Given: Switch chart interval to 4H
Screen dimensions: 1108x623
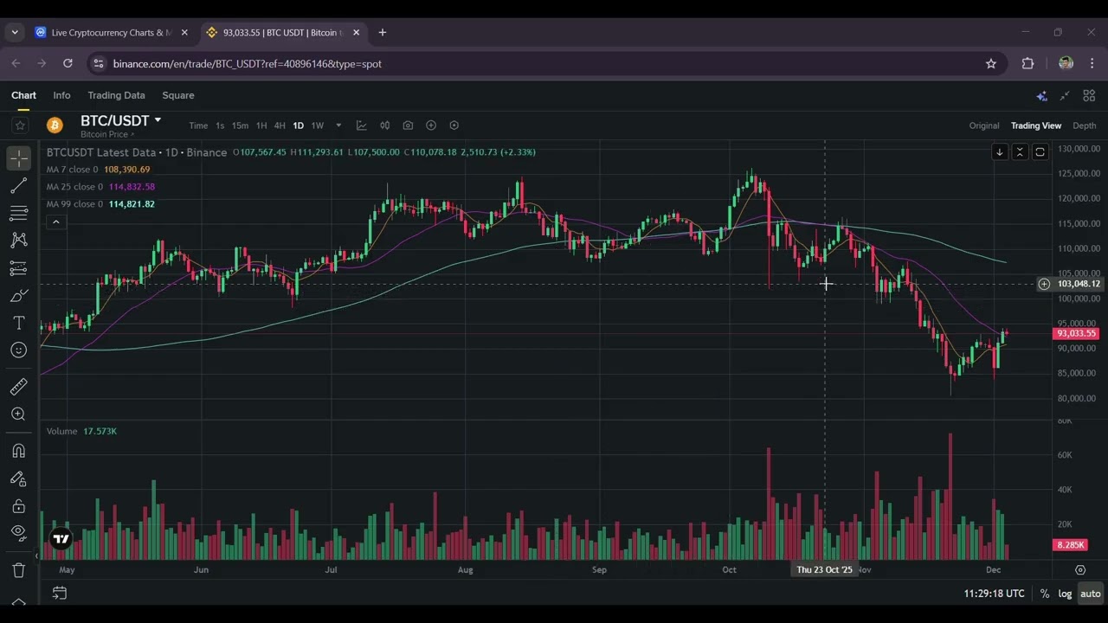Looking at the screenshot, I should click(280, 125).
